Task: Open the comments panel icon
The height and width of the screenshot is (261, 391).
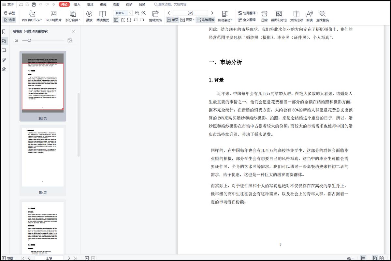Action: coord(4,50)
